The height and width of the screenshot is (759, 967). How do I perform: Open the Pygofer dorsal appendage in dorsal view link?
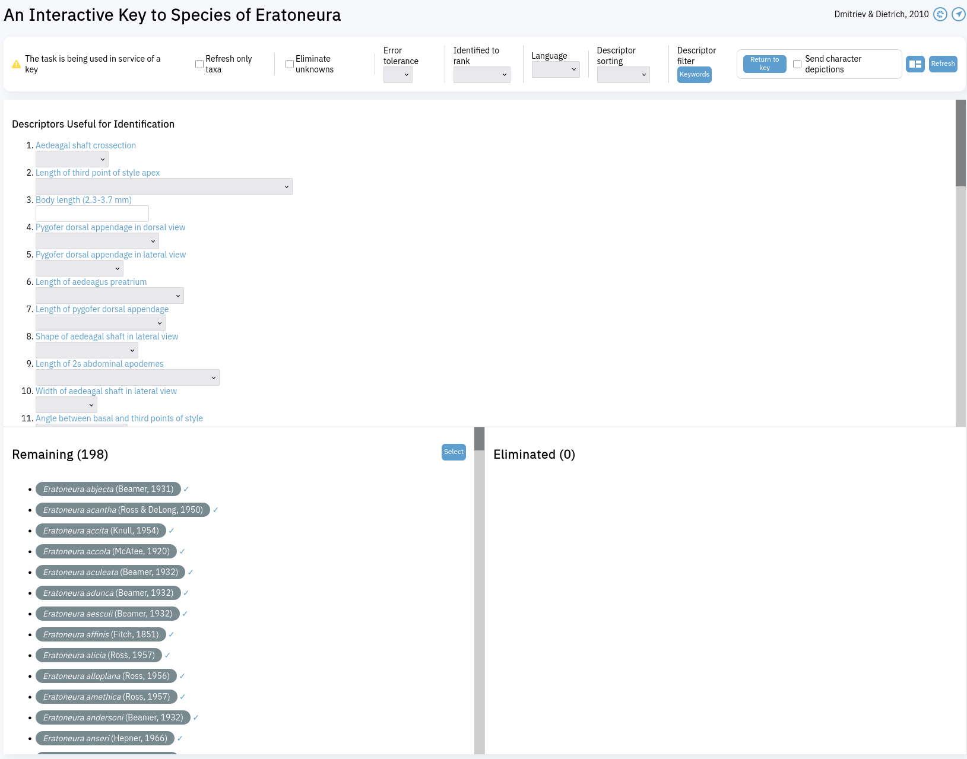click(110, 227)
